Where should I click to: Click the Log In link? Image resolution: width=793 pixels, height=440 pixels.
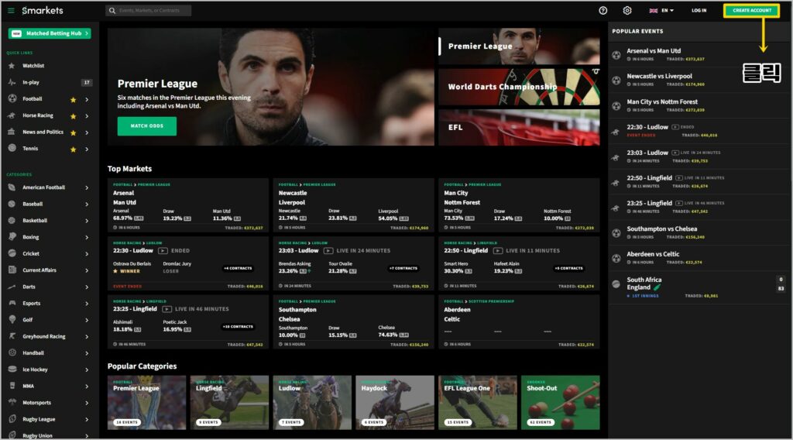[x=699, y=10]
